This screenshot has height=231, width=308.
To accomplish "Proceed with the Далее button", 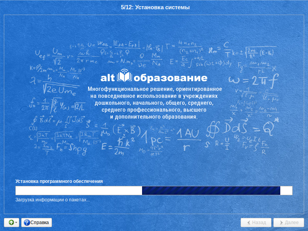I will click(289, 223).
